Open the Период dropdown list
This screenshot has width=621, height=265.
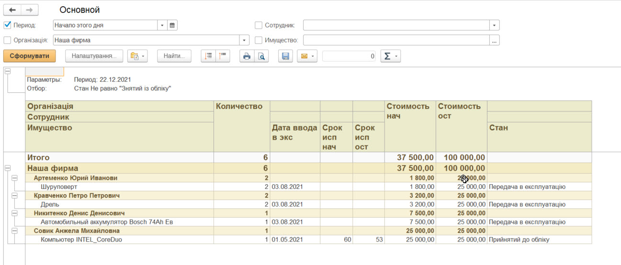coord(162,25)
